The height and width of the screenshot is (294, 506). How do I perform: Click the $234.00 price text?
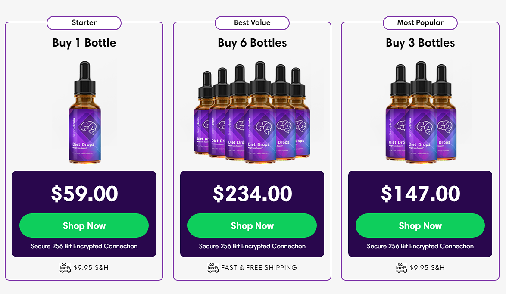pos(253,194)
